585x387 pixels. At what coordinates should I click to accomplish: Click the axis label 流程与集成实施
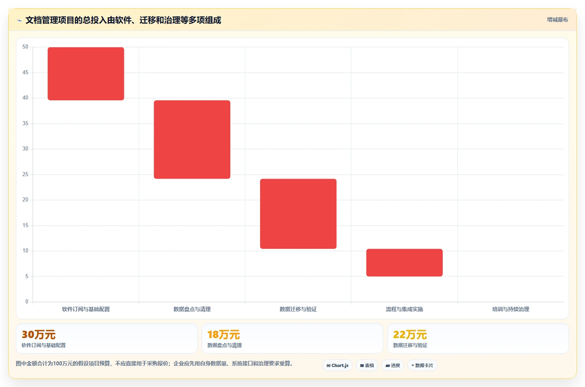pyautogui.click(x=404, y=309)
